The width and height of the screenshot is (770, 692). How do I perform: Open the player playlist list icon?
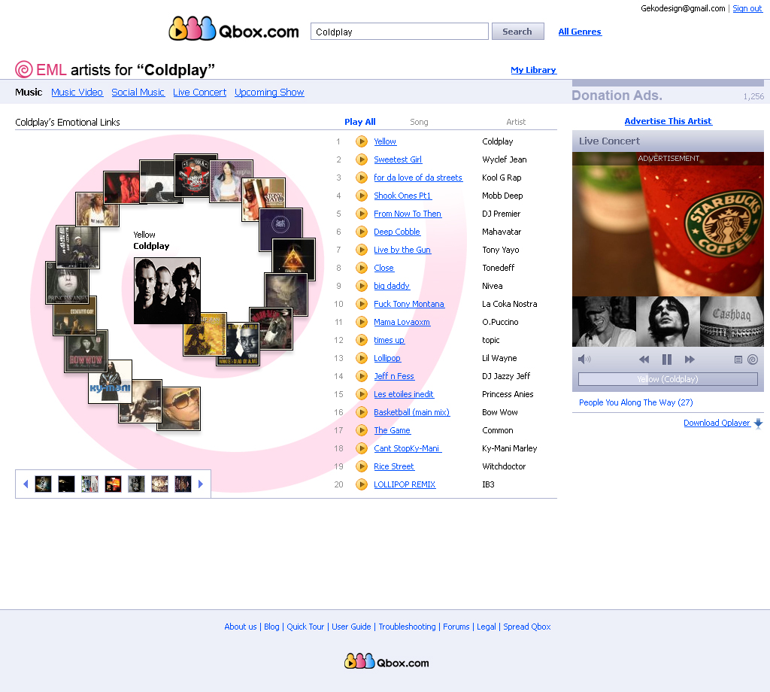pos(738,360)
